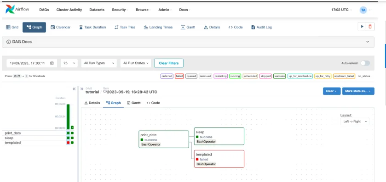Screen dimensions: 386x182
Task: Toggle the Auto-refresh switch
Action: tap(365, 63)
